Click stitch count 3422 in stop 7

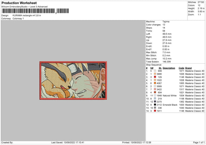point(159,89)
